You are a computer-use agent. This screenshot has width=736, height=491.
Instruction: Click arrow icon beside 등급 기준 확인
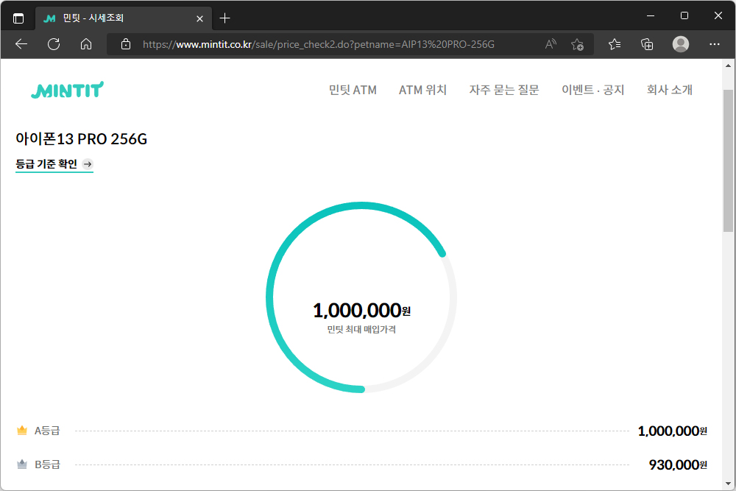88,164
